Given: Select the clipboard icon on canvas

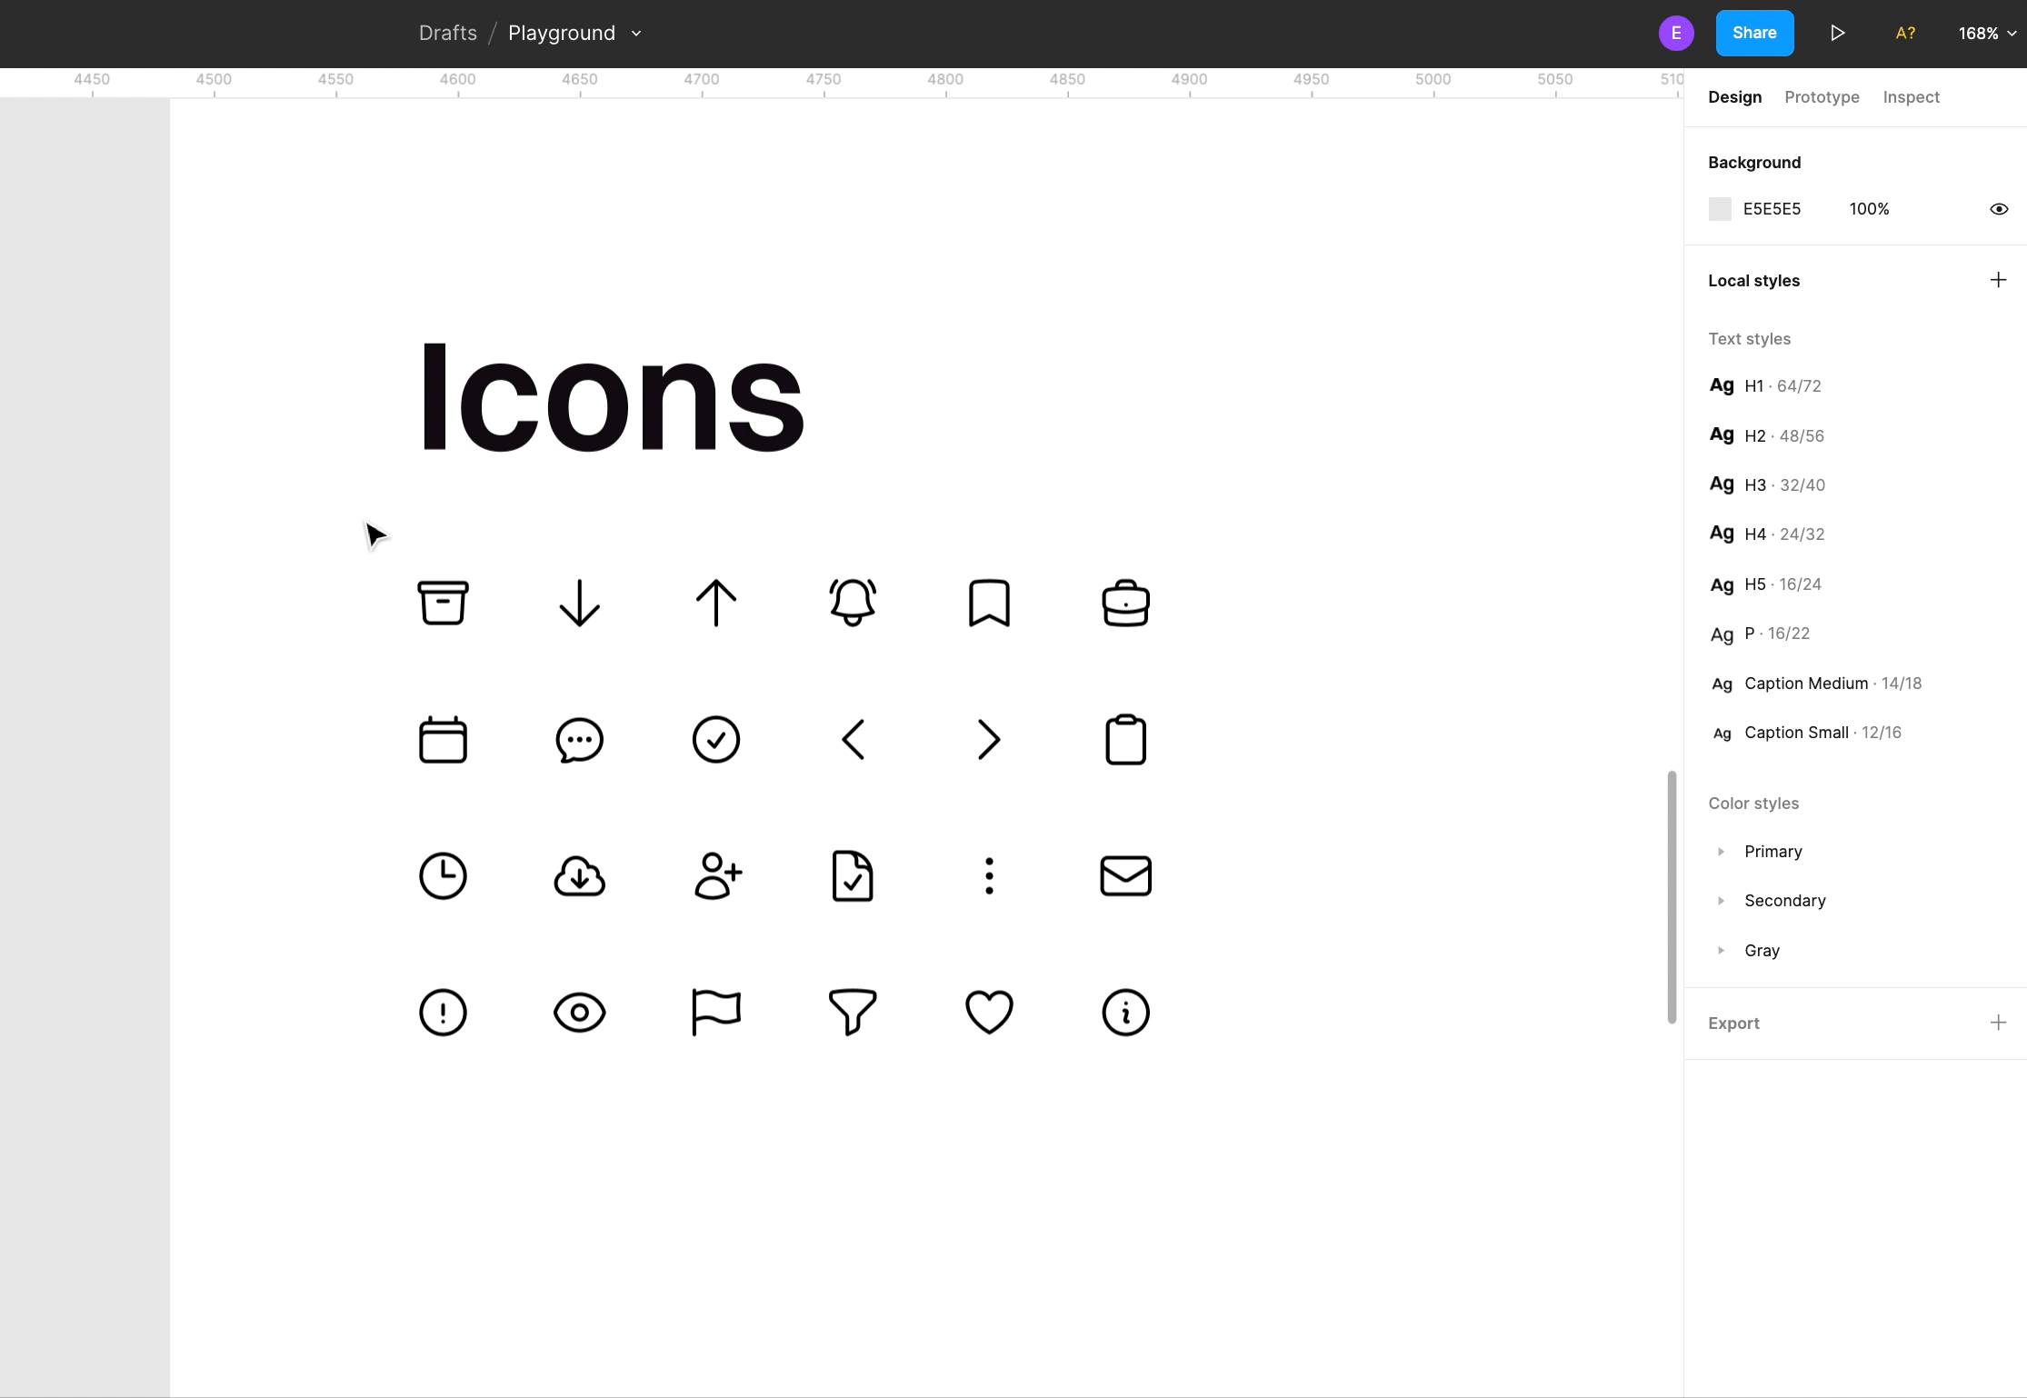Looking at the screenshot, I should pyautogui.click(x=1125, y=739).
